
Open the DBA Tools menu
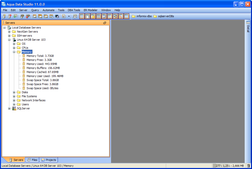(x=74, y=10)
